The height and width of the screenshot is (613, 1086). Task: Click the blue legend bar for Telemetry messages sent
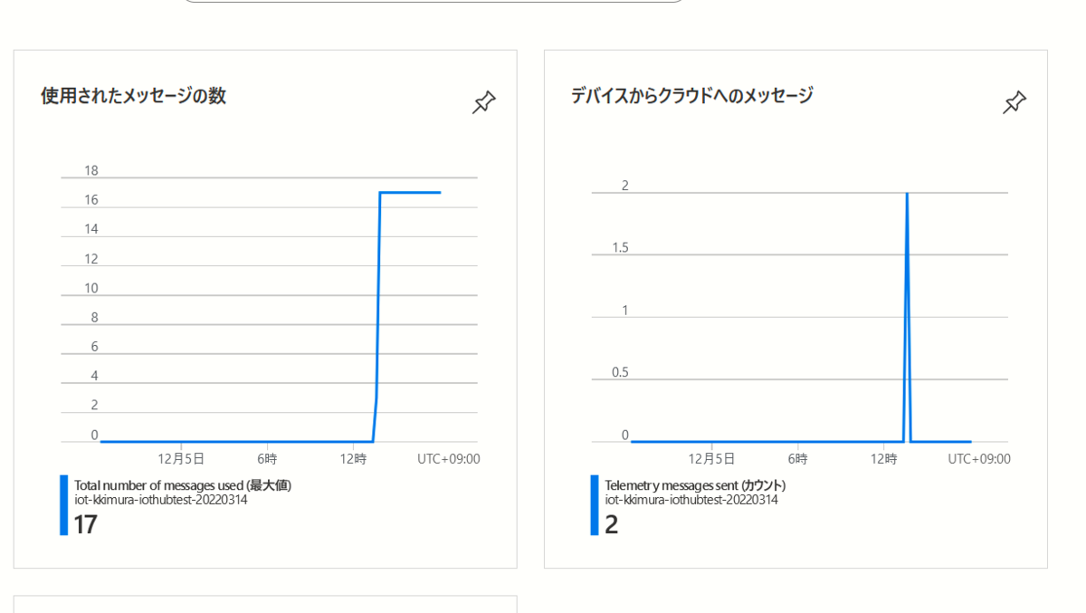(x=594, y=505)
